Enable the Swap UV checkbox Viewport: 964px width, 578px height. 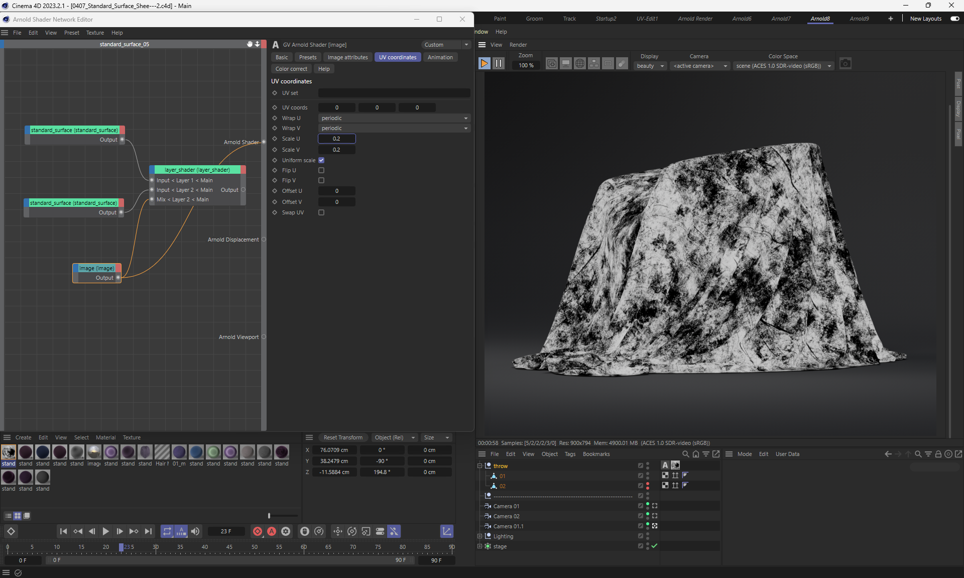(x=321, y=212)
